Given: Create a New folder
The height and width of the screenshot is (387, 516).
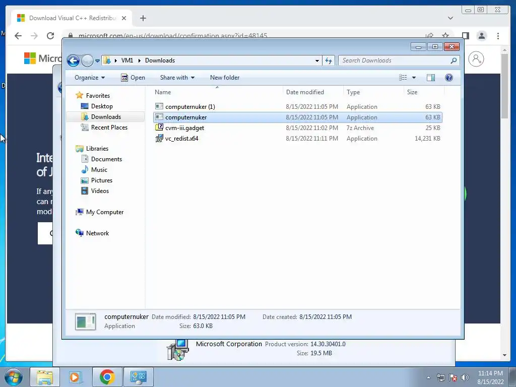Looking at the screenshot, I should click(225, 78).
